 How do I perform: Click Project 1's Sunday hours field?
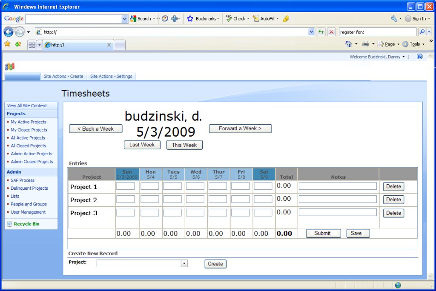(x=126, y=186)
